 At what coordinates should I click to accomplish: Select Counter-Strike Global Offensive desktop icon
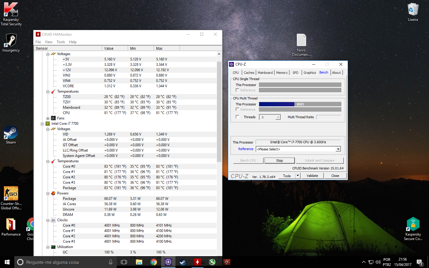pos(11,198)
